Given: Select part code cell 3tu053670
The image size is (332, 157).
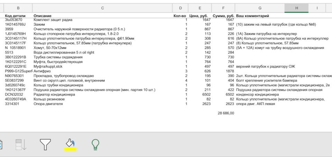Looking at the screenshot, I should (x=13, y=20).
